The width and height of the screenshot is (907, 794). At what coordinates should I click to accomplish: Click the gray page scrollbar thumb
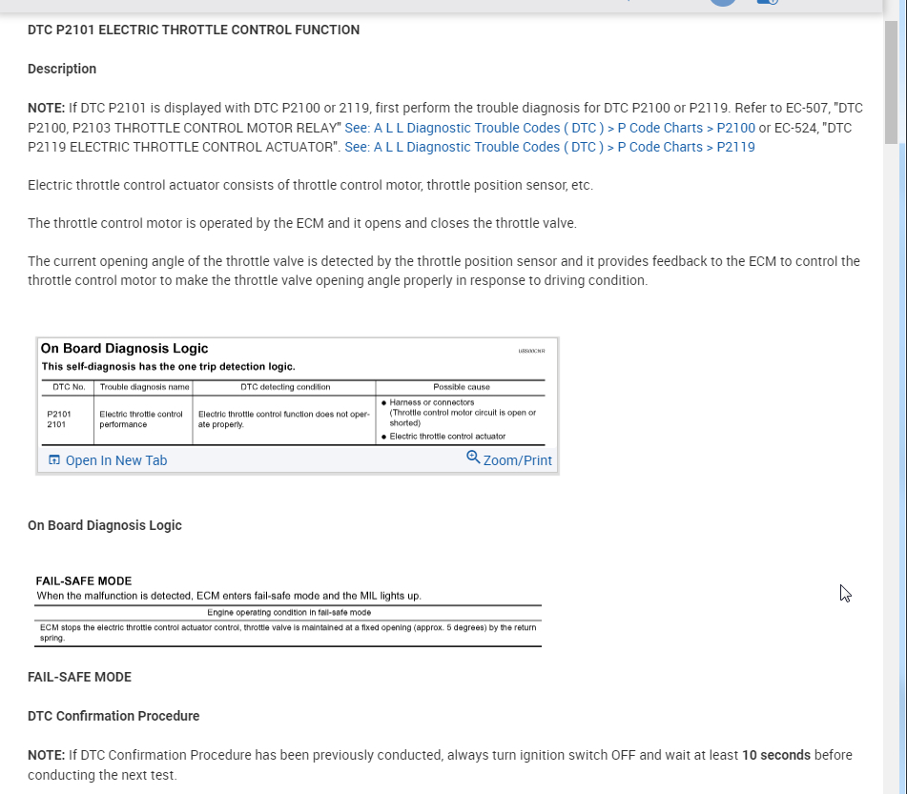click(x=890, y=82)
